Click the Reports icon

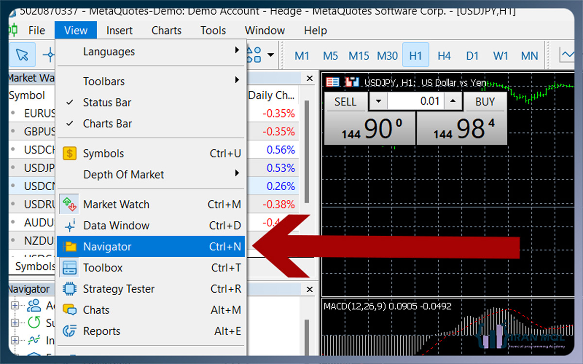coord(69,331)
